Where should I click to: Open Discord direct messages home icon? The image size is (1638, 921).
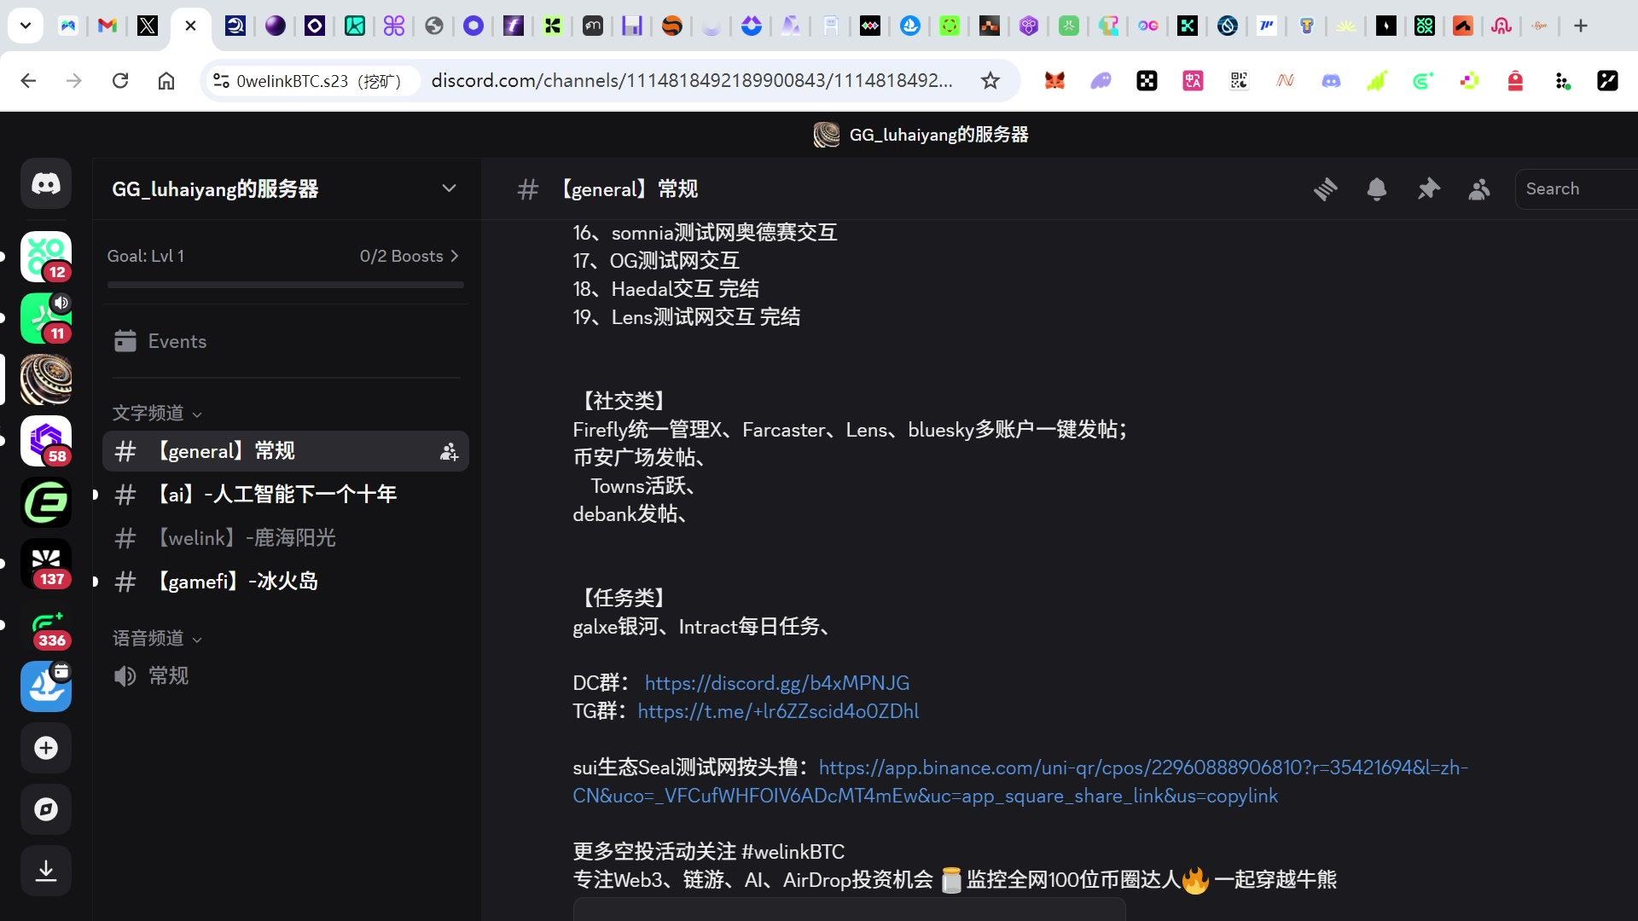tap(46, 183)
